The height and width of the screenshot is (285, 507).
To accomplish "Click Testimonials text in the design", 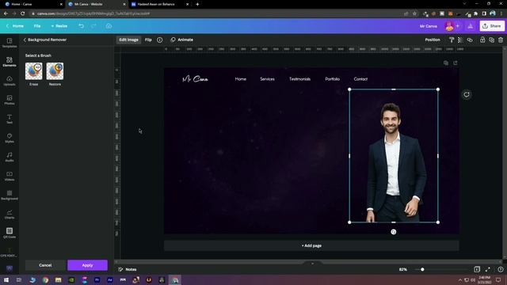I will coord(299,79).
